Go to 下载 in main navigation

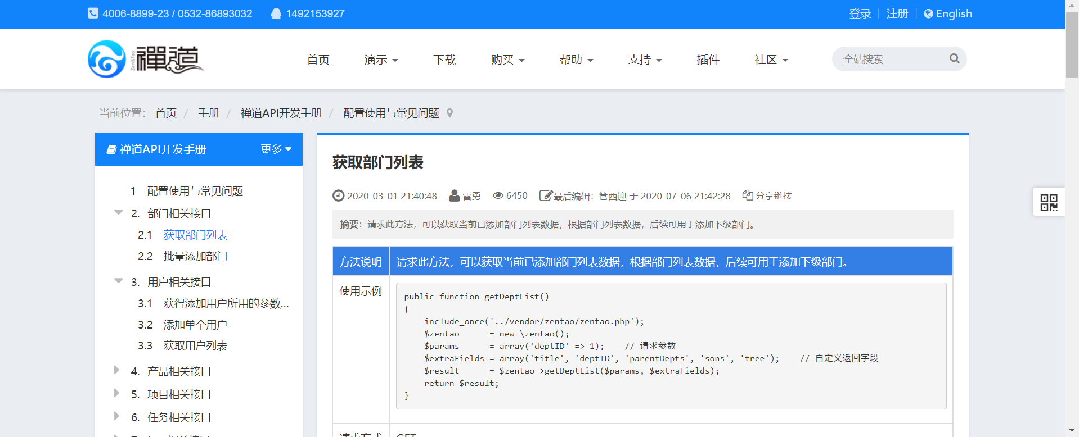click(x=444, y=60)
